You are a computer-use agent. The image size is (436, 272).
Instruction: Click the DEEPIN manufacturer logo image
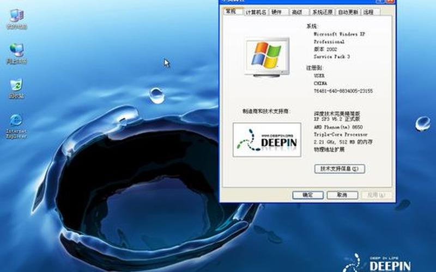267,140
